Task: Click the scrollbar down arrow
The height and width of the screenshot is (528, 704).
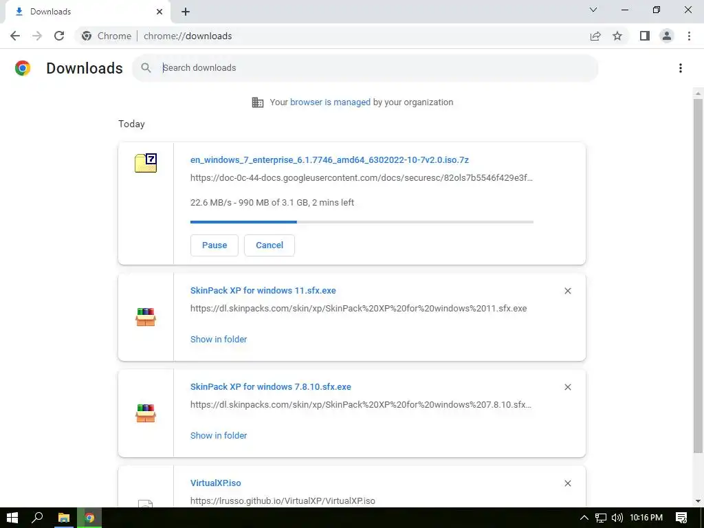Action: coord(698,501)
